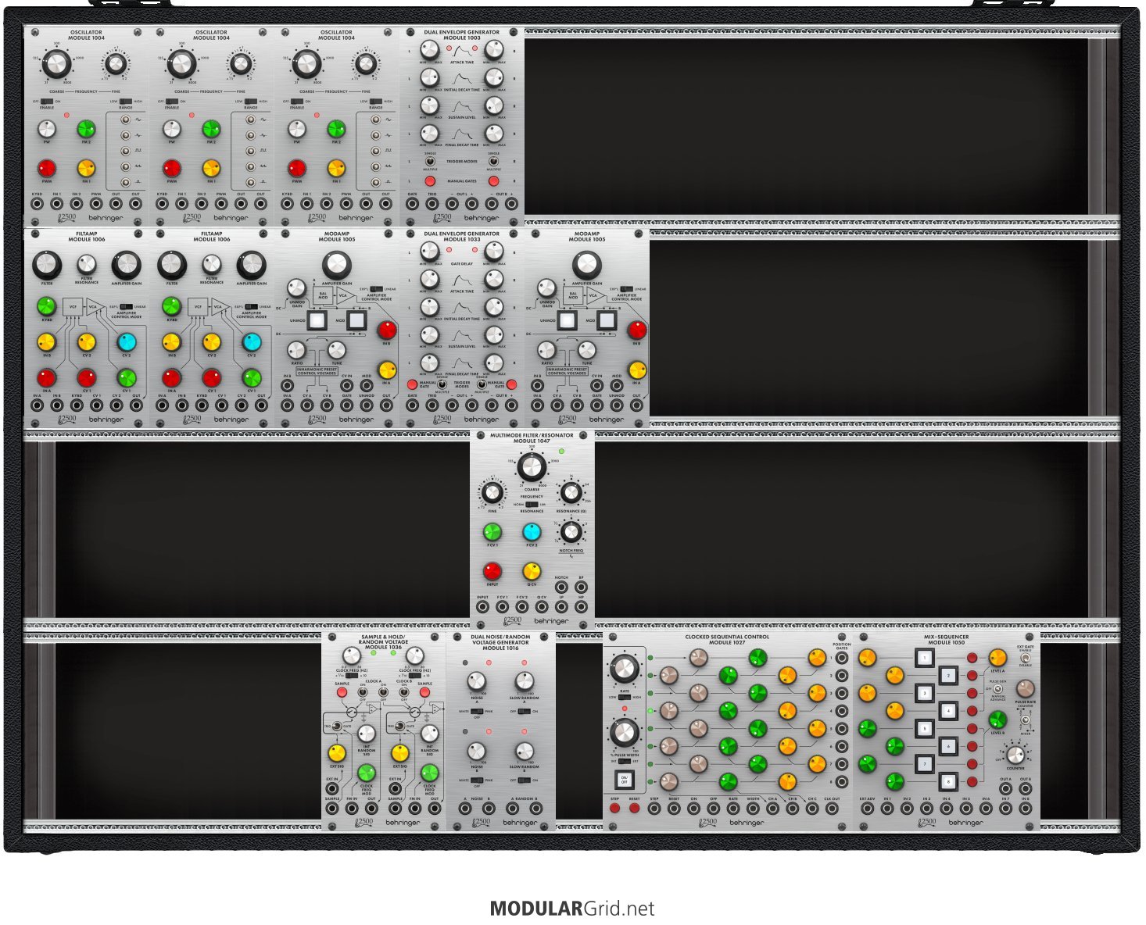The height and width of the screenshot is (925, 1146).
Task: Select the CH A jack on Clocked Sequential Control
Action: (x=772, y=809)
